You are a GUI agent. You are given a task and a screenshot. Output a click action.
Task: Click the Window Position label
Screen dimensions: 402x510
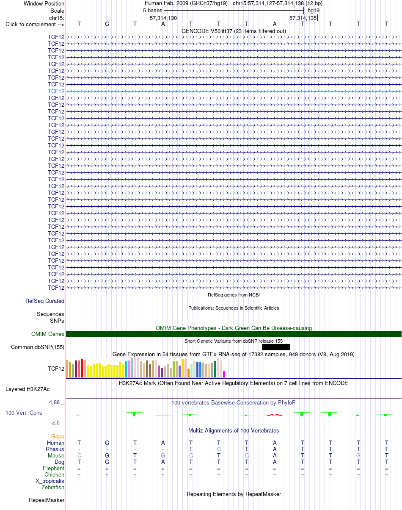click(44, 3)
